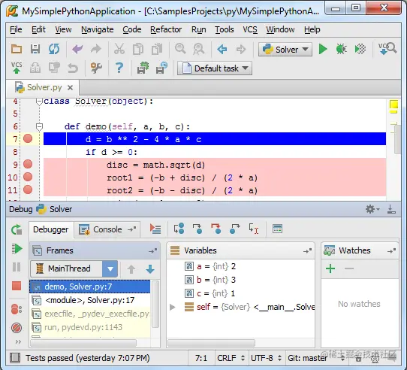Expand the self variable node
The width and height of the screenshot is (407, 370).
pos(172,307)
